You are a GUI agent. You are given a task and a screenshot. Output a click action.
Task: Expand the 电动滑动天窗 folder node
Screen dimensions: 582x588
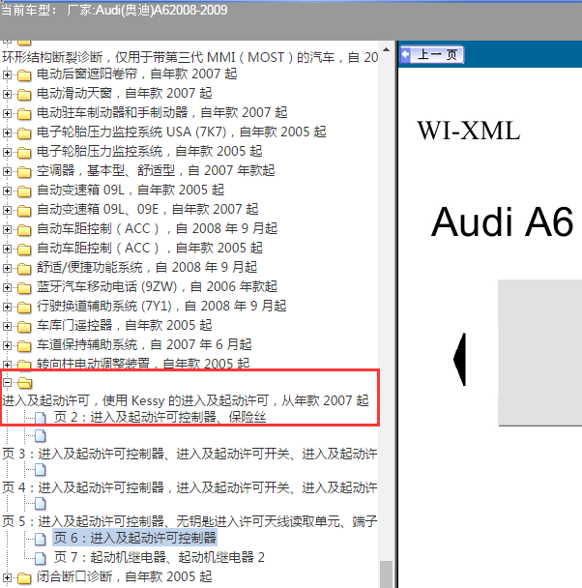(7, 94)
